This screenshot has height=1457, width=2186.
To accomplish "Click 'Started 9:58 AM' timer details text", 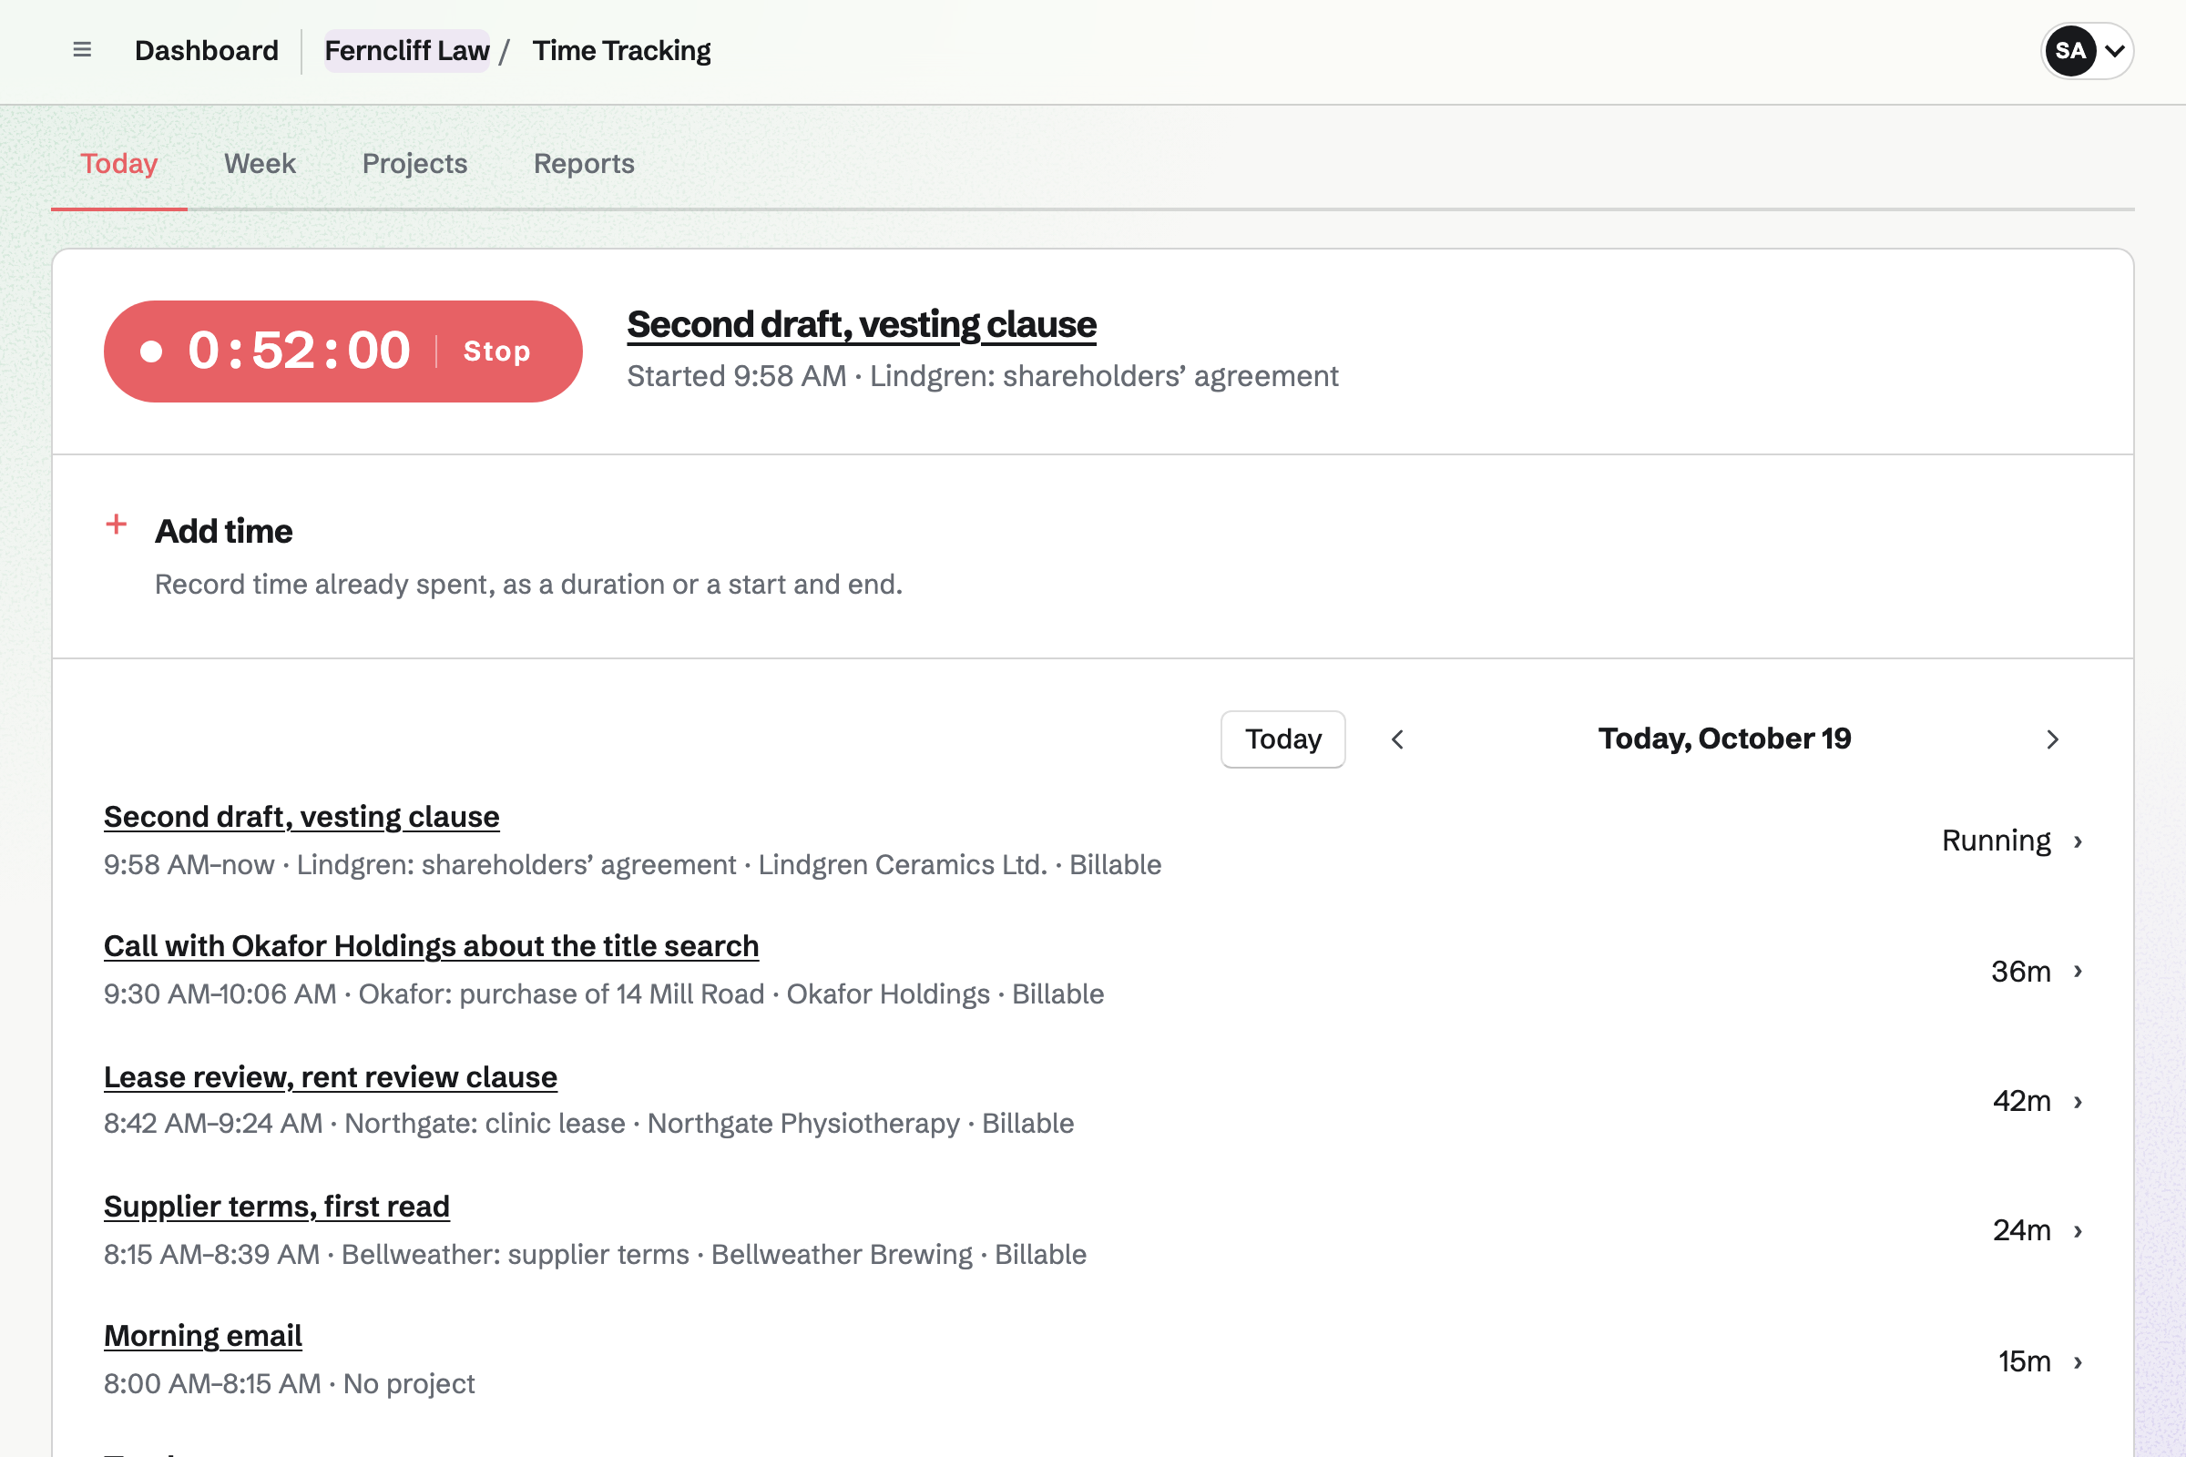I will (983, 376).
